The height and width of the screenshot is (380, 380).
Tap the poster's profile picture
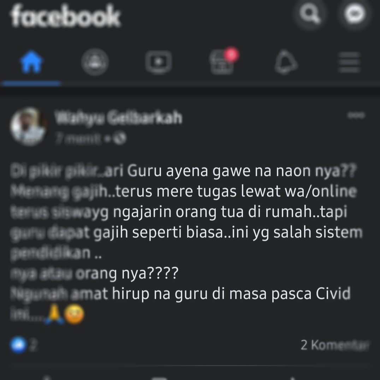coord(28,126)
